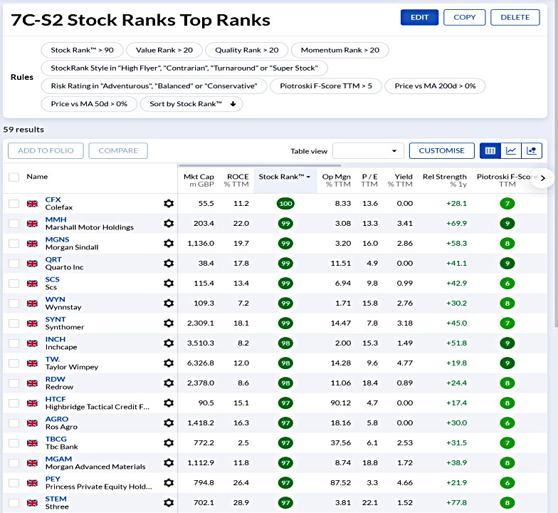This screenshot has width=558, height=513.
Task: Sort by the Mkt Cap column header
Action: click(x=199, y=180)
